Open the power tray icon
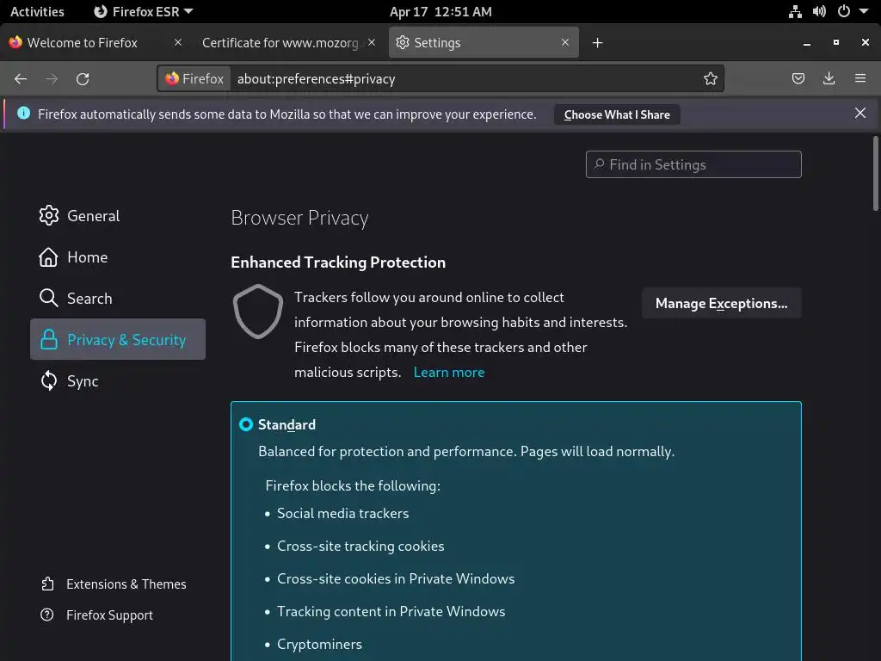The width and height of the screenshot is (881, 661). [x=844, y=11]
